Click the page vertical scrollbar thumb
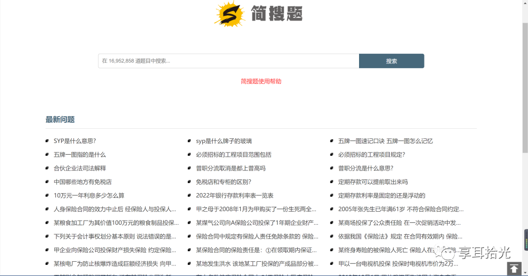This screenshot has width=528, height=276. click(x=525, y=88)
